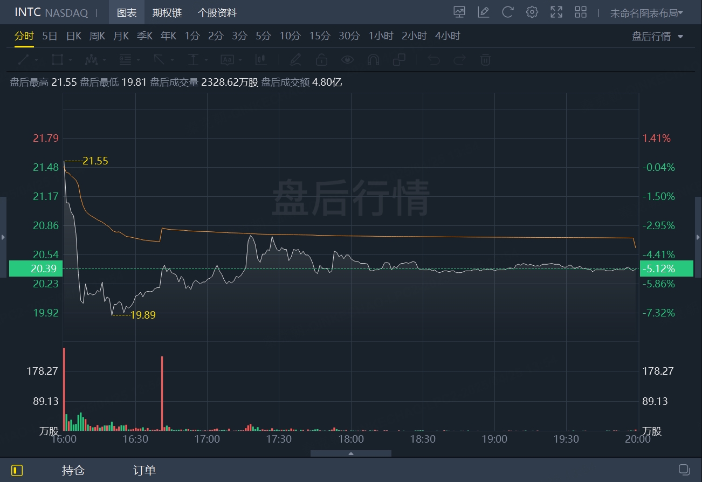Open the rectangle tool dropdown arrow
Viewport: 702px width, 482px height.
point(70,60)
